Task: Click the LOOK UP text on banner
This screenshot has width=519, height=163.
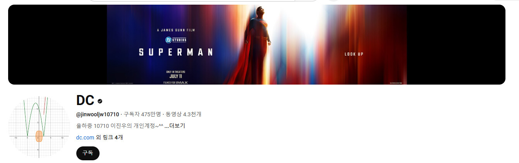Action: pos(354,54)
